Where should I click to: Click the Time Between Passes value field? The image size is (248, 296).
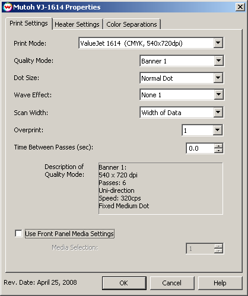pos(200,148)
